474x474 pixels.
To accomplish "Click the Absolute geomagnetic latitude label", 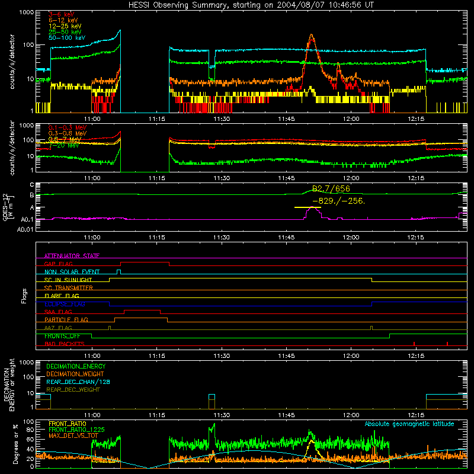I will pyautogui.click(x=409, y=424).
